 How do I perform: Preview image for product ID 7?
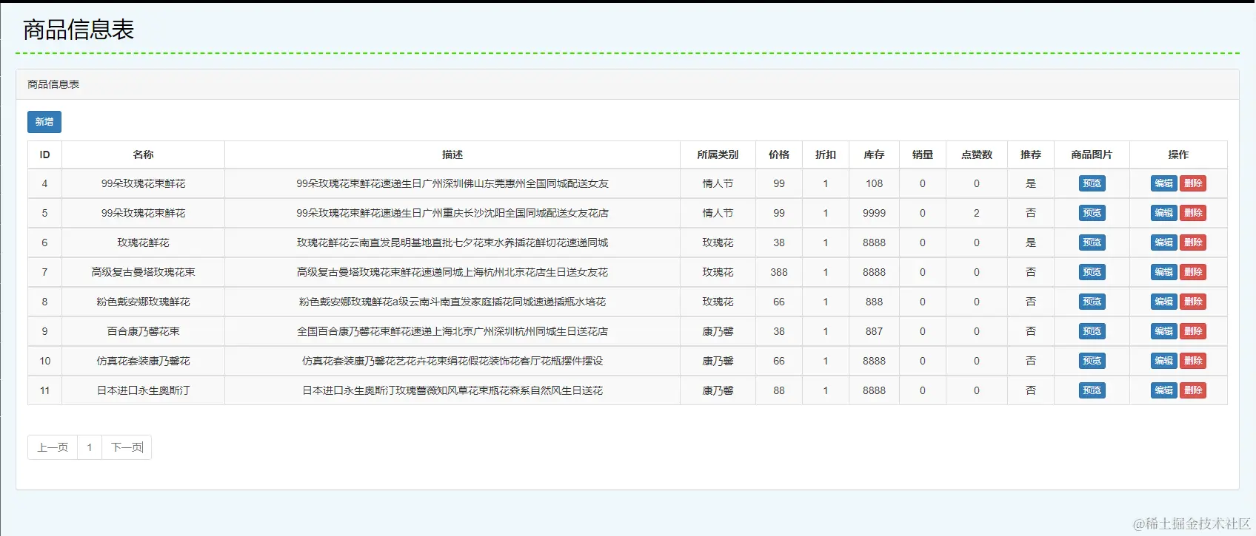[1092, 272]
